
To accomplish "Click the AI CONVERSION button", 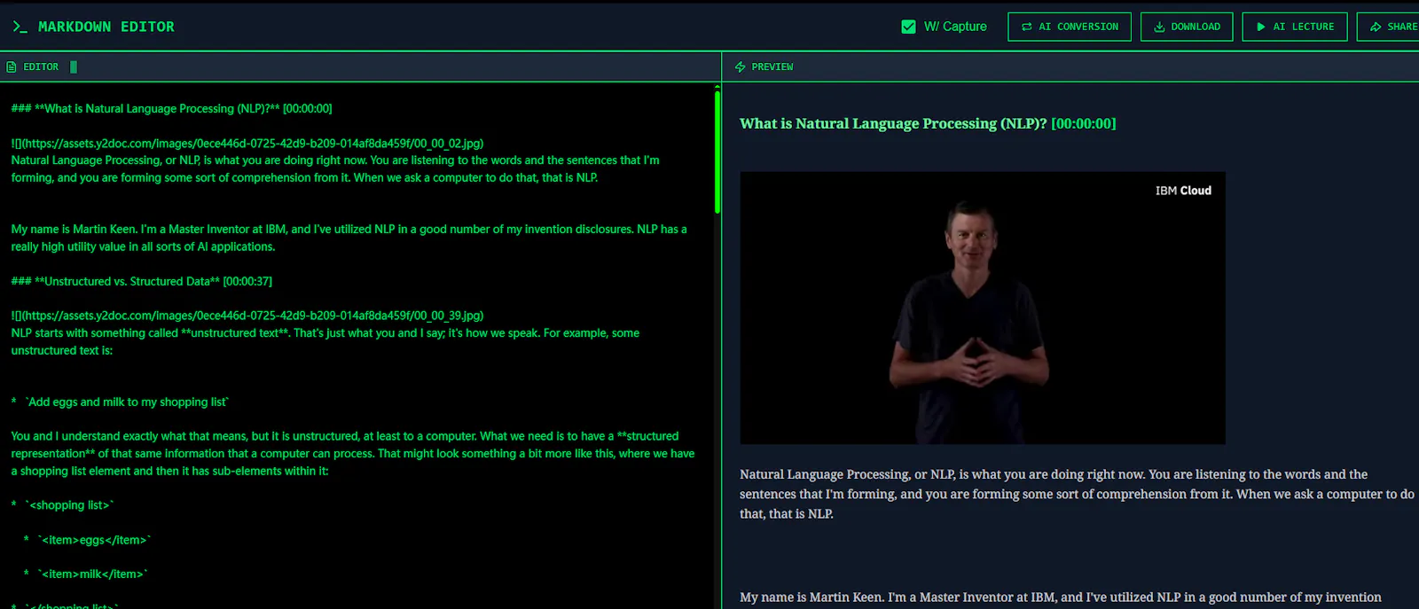I will [x=1070, y=27].
